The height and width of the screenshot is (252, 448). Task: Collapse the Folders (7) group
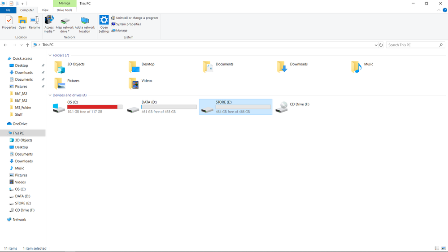coord(50,55)
